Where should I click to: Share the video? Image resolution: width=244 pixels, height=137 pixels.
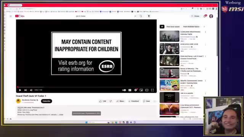(x=120, y=101)
